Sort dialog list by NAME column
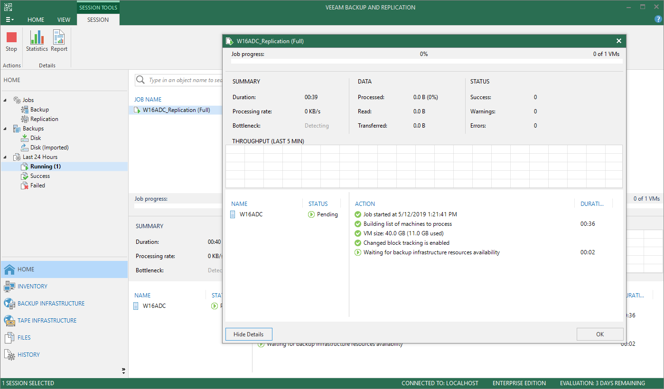 pos(239,204)
